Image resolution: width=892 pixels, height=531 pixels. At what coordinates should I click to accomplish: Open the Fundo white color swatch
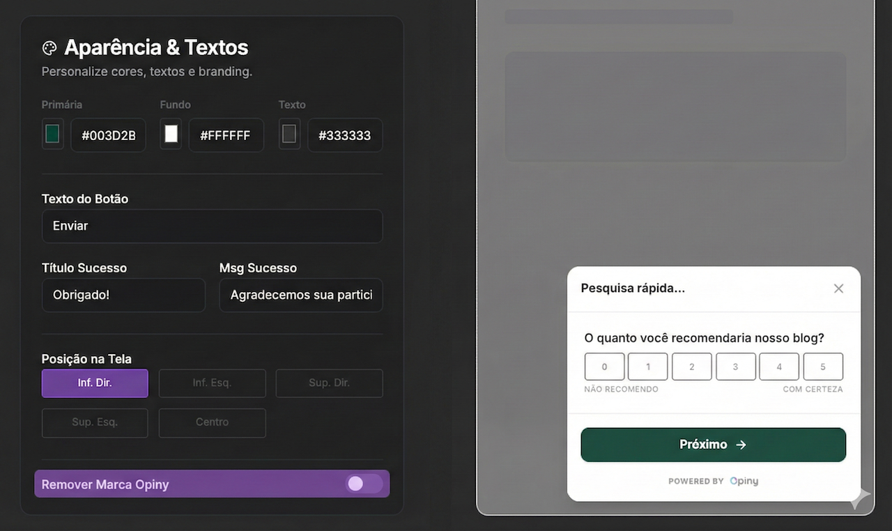(171, 134)
